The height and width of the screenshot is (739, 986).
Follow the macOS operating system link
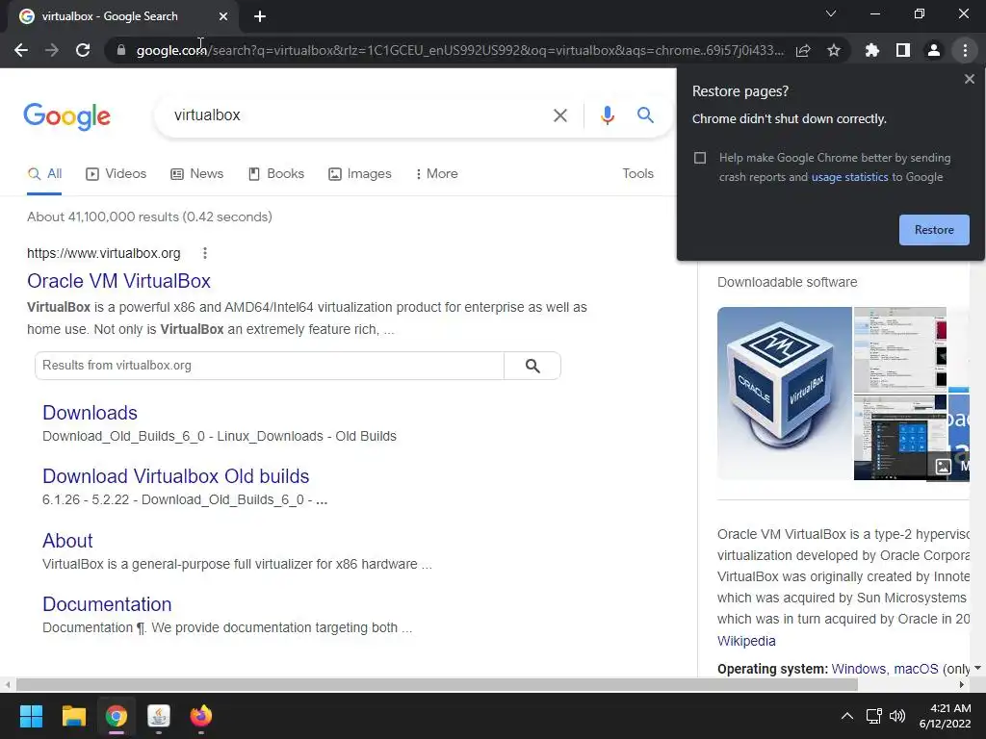pos(917,670)
